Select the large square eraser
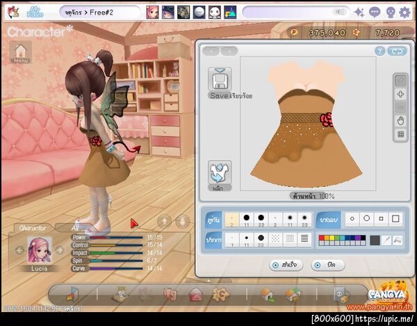The width and height of the screenshot is (417, 326). [395, 219]
